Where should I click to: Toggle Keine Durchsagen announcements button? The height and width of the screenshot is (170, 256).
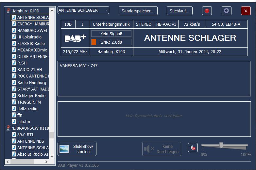[x=162, y=149]
